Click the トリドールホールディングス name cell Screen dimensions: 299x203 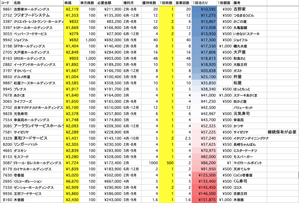[38, 28]
